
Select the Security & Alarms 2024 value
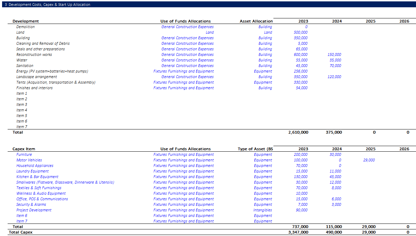[336, 204]
